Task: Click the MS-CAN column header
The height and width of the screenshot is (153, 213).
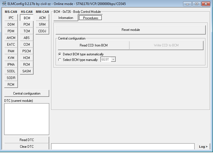Action: (x=11, y=12)
